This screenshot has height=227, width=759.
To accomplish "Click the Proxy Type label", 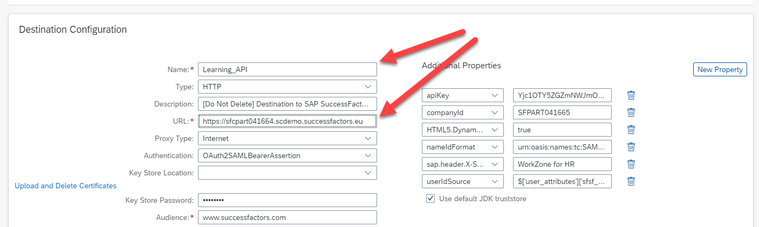I will coord(174,138).
